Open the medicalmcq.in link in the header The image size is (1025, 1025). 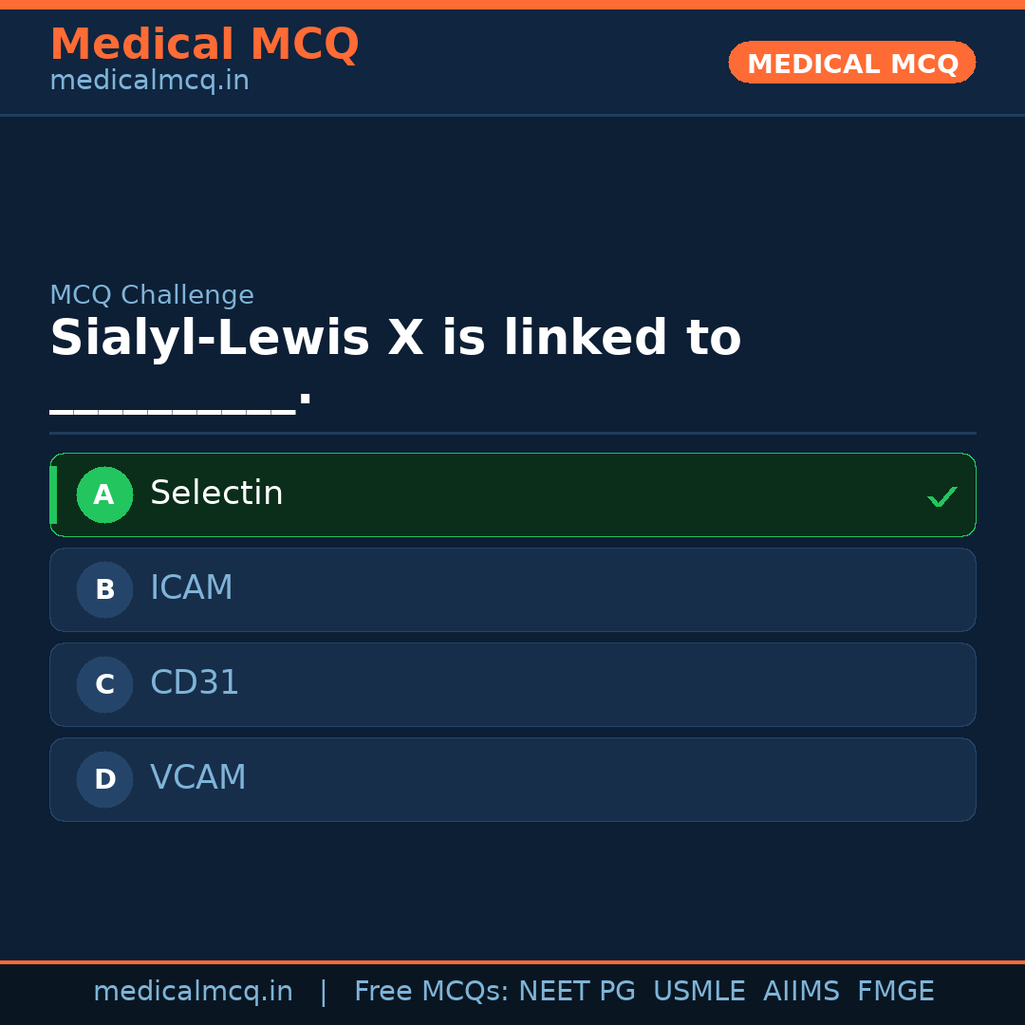point(149,81)
